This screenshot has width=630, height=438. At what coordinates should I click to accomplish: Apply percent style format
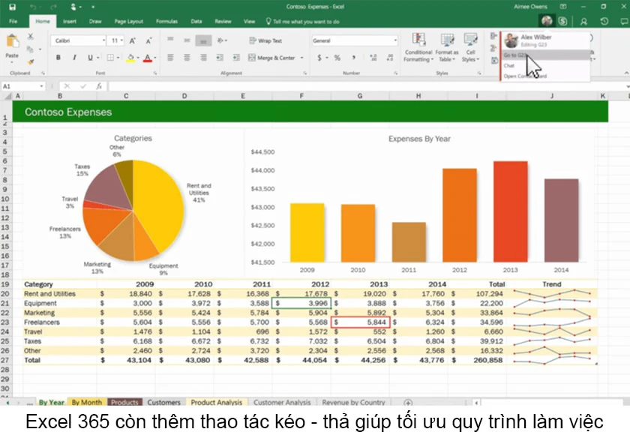(x=337, y=58)
